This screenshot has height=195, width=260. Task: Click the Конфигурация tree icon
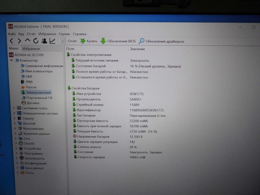[22, 163]
